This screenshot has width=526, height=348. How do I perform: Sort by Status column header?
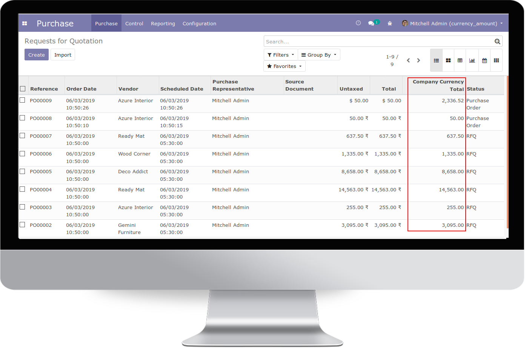tap(475, 89)
